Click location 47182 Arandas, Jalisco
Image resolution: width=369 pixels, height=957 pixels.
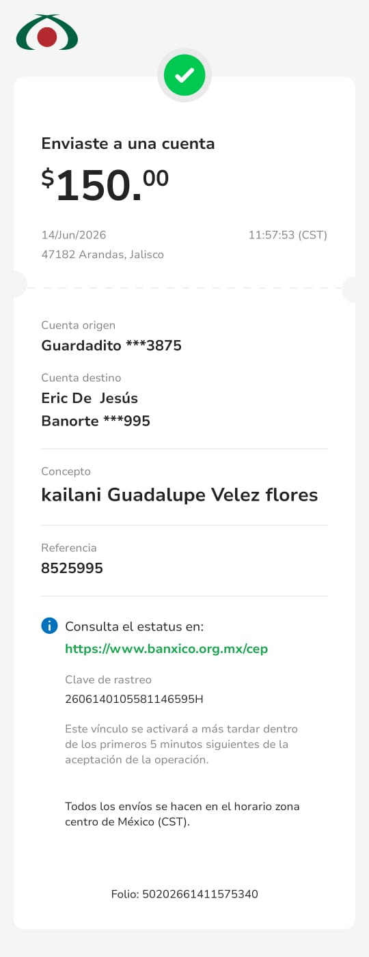[x=102, y=254]
